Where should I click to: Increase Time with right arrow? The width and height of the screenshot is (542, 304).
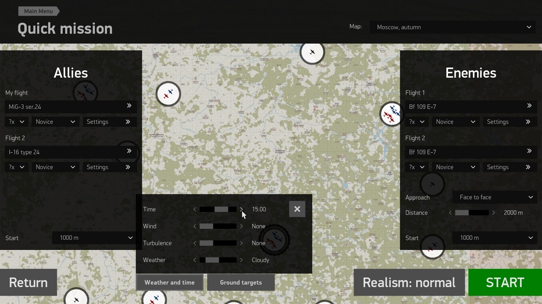point(241,209)
